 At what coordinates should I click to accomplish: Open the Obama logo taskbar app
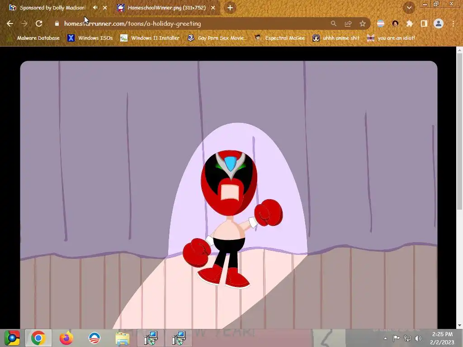tap(94, 338)
